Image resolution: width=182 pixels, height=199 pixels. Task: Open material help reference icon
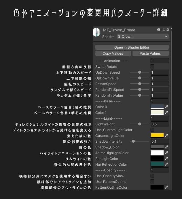(158, 30)
